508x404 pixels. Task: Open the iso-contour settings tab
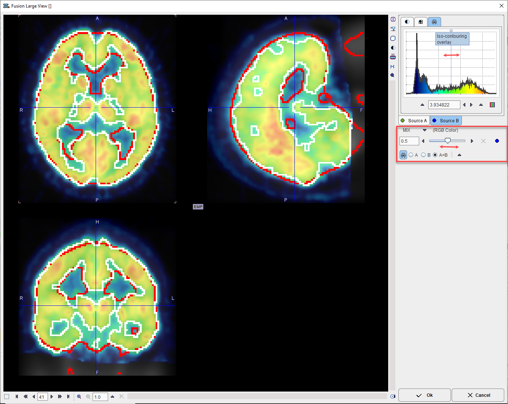[x=434, y=22]
